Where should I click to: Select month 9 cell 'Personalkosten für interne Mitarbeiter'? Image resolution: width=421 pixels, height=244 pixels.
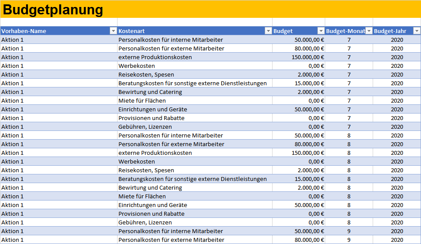[x=195, y=231]
